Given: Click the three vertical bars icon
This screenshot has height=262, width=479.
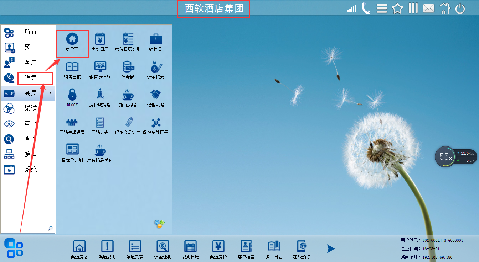Looking at the screenshot, I should pos(413,8).
